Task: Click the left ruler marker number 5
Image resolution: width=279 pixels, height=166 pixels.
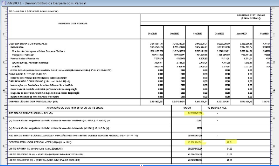Action: pyautogui.click(x=3, y=117)
